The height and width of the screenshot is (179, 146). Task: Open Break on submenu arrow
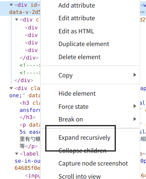pyautogui.click(x=135, y=119)
